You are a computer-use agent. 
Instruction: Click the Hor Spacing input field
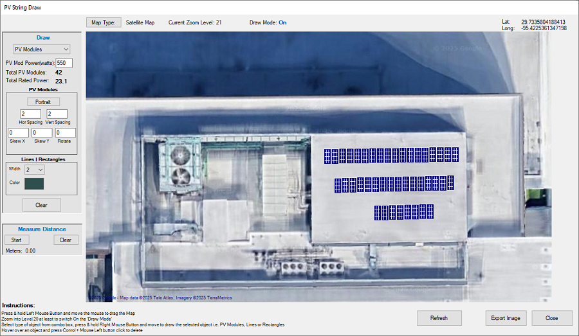coord(30,114)
